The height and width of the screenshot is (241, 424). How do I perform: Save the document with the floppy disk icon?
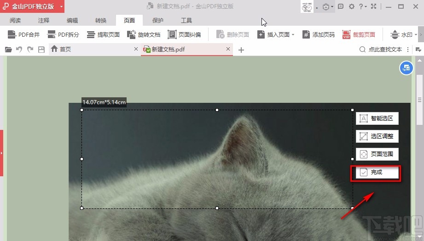coord(41,49)
